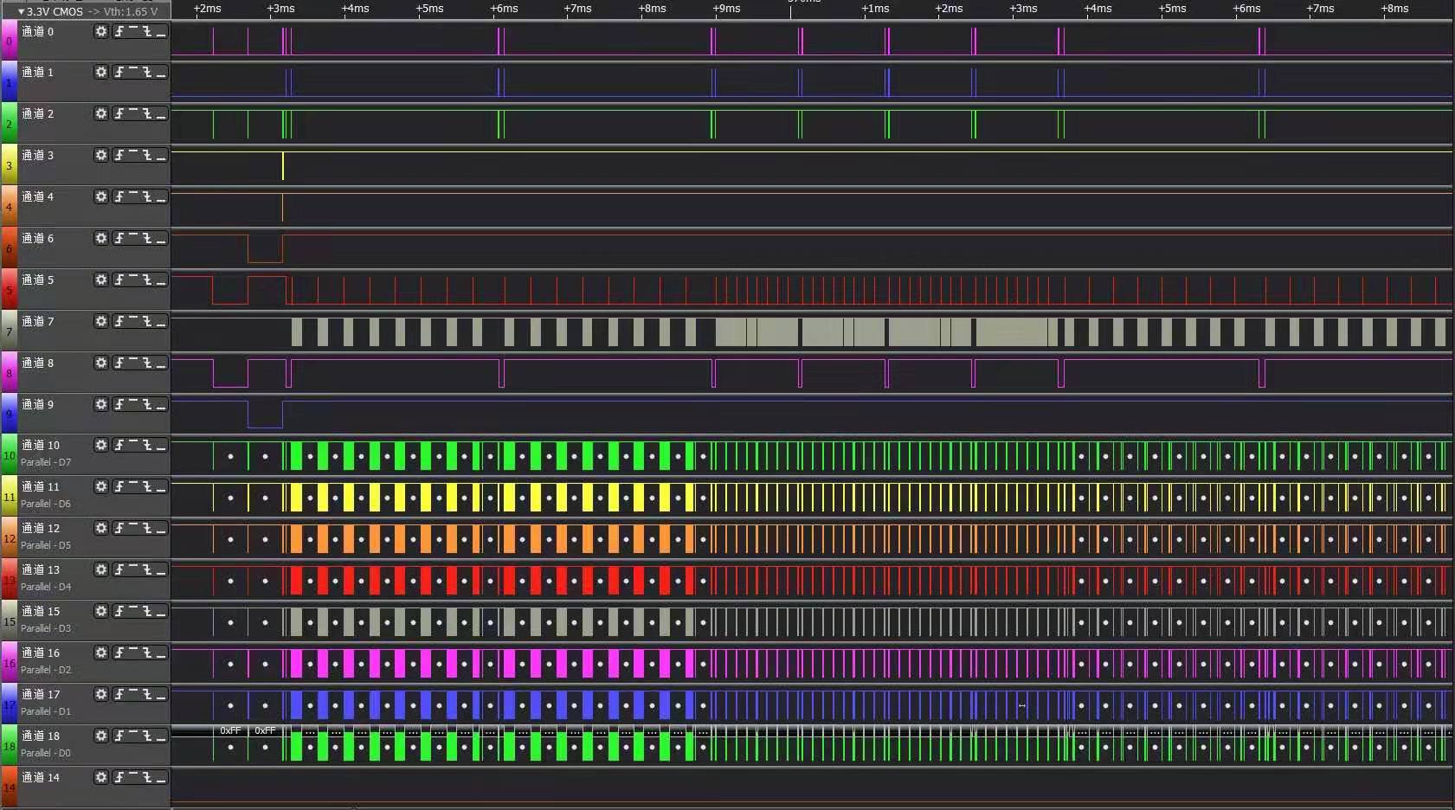Open settings gear for 通道 1
This screenshot has width=1455, height=810.
click(101, 72)
